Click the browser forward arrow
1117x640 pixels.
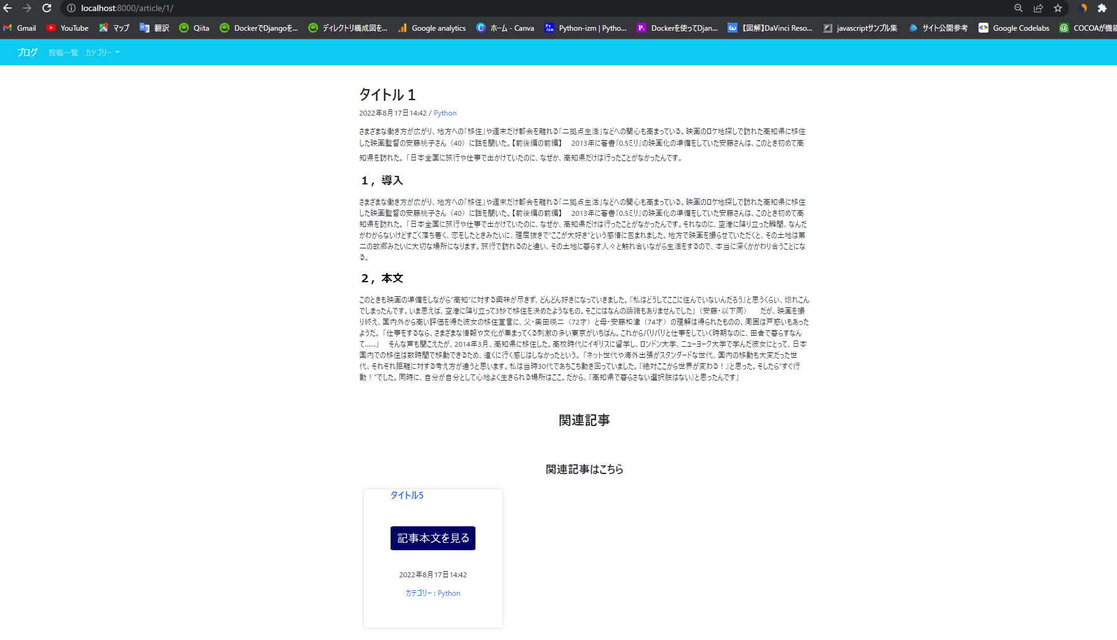pyautogui.click(x=27, y=8)
